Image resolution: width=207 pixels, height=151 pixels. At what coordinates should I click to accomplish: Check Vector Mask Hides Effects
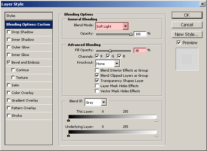[x=97, y=91]
